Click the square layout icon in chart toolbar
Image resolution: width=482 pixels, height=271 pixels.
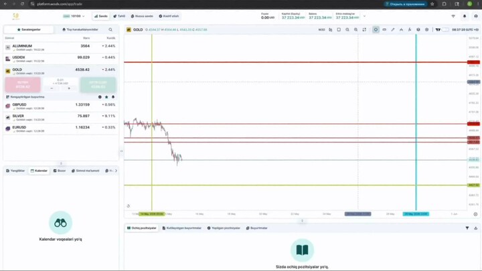pyautogui.click(x=339, y=30)
